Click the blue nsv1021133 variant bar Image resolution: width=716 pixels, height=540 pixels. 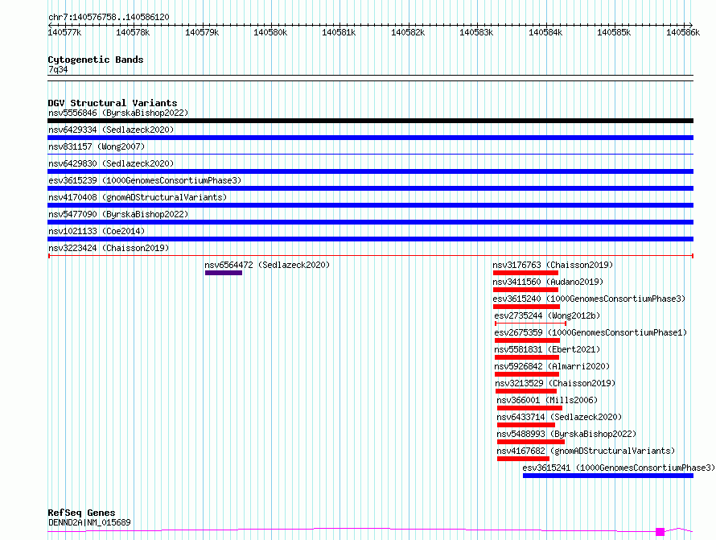click(370, 239)
